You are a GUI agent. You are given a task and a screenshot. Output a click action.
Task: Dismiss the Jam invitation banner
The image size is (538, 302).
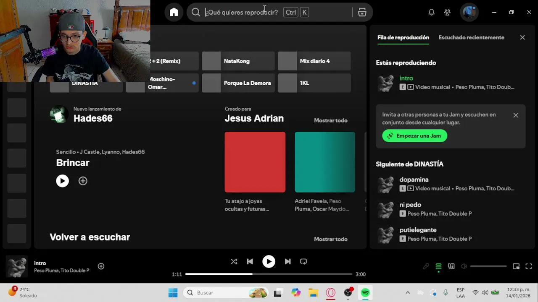[516, 115]
